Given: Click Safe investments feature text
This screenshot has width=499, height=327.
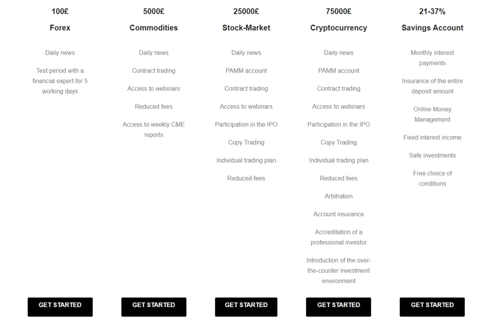Looking at the screenshot, I should coord(432,155).
